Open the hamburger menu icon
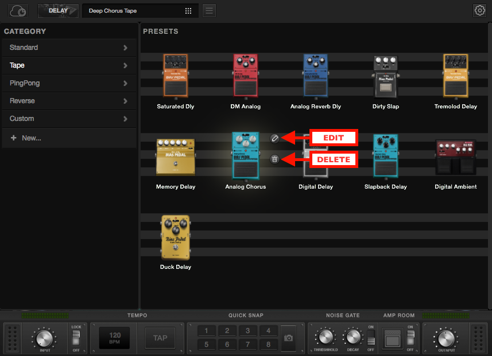Viewport: 492px width, 356px height. (x=210, y=11)
